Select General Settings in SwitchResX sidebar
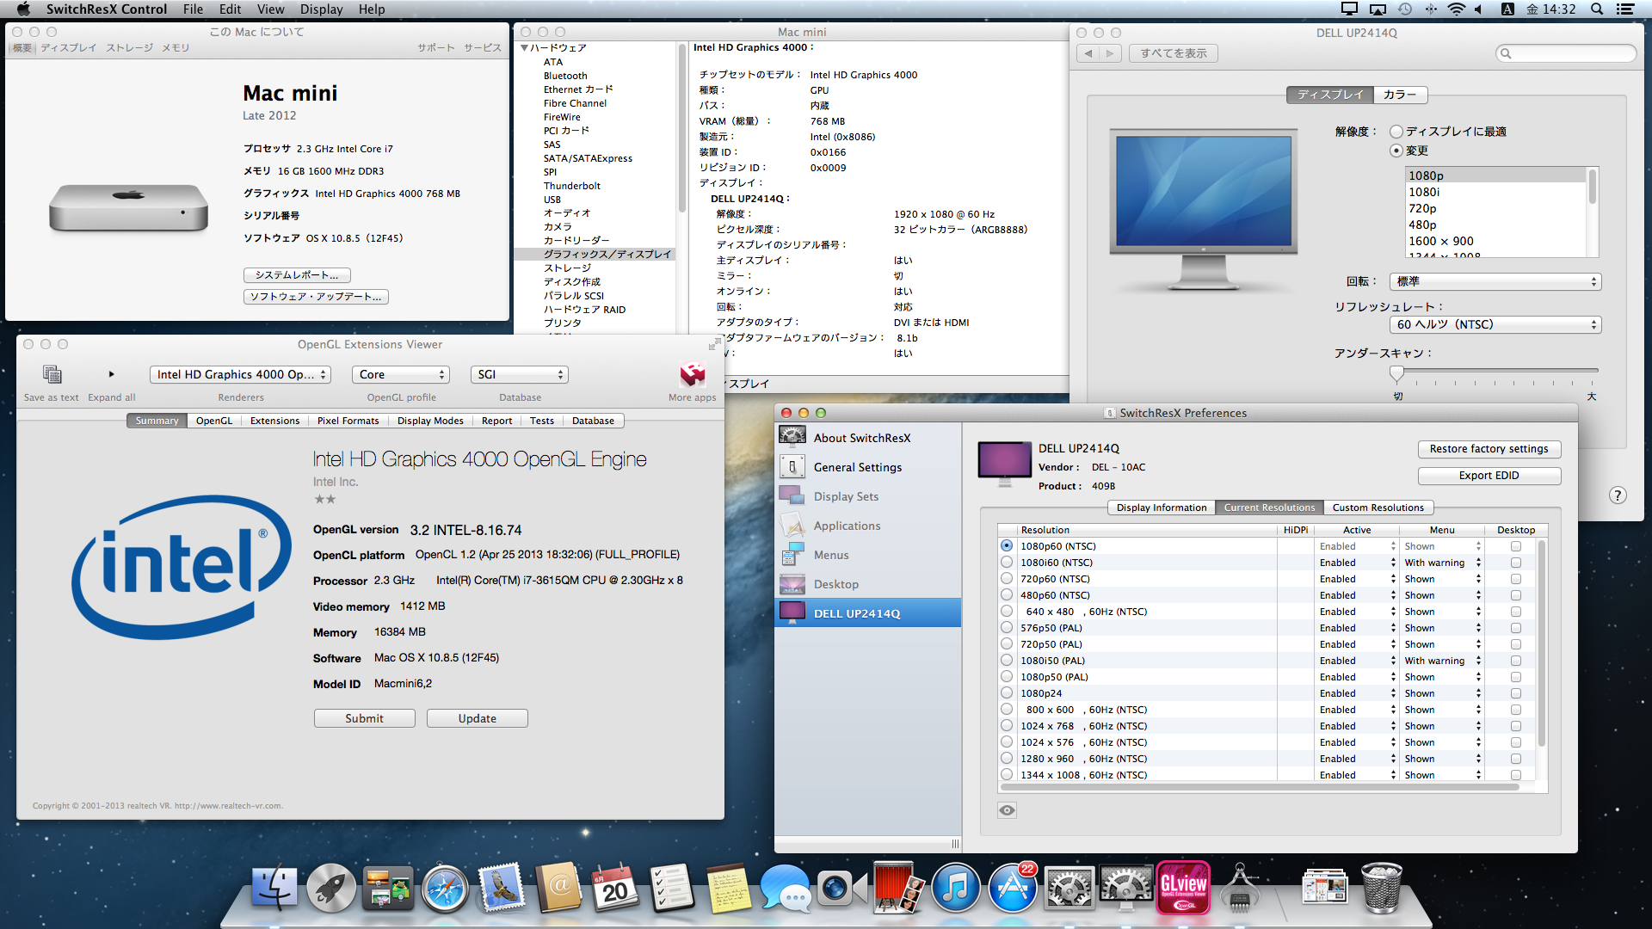Screen dimensions: 1652x929 point(857,467)
